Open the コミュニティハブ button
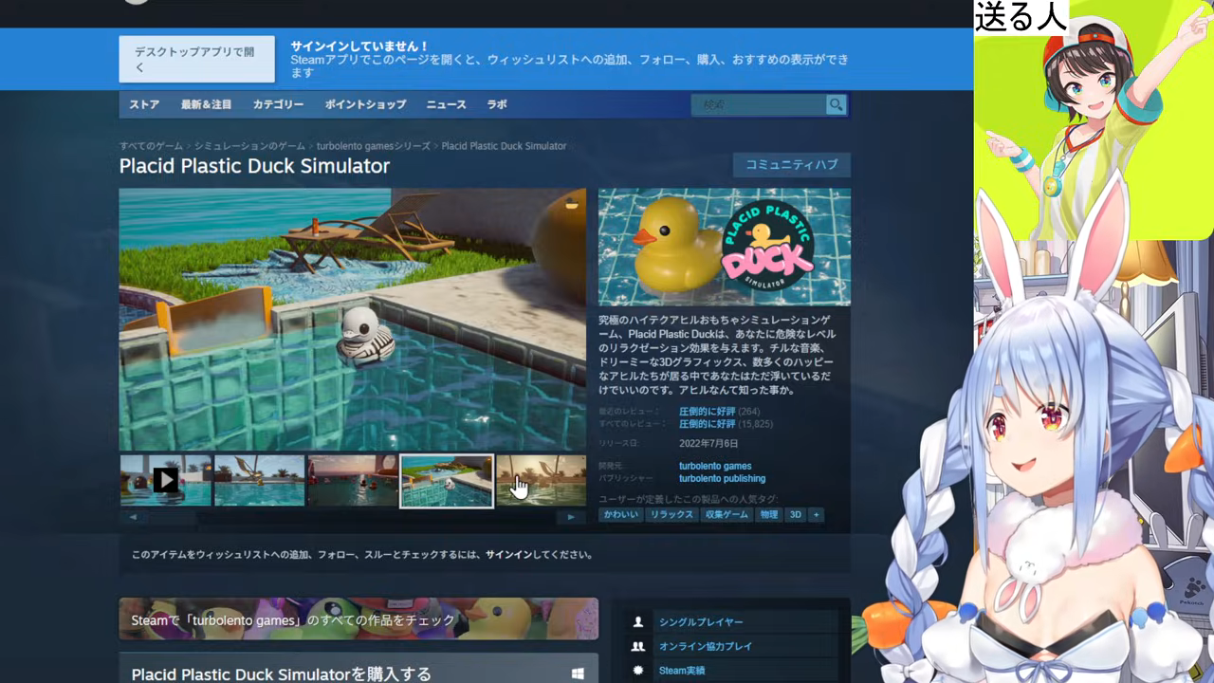 (791, 165)
